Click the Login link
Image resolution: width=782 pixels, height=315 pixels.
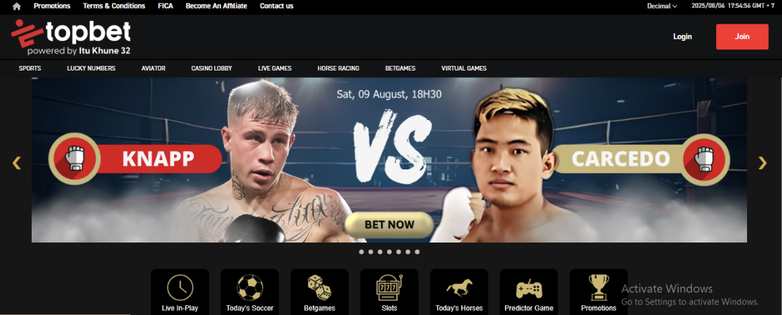pos(682,36)
